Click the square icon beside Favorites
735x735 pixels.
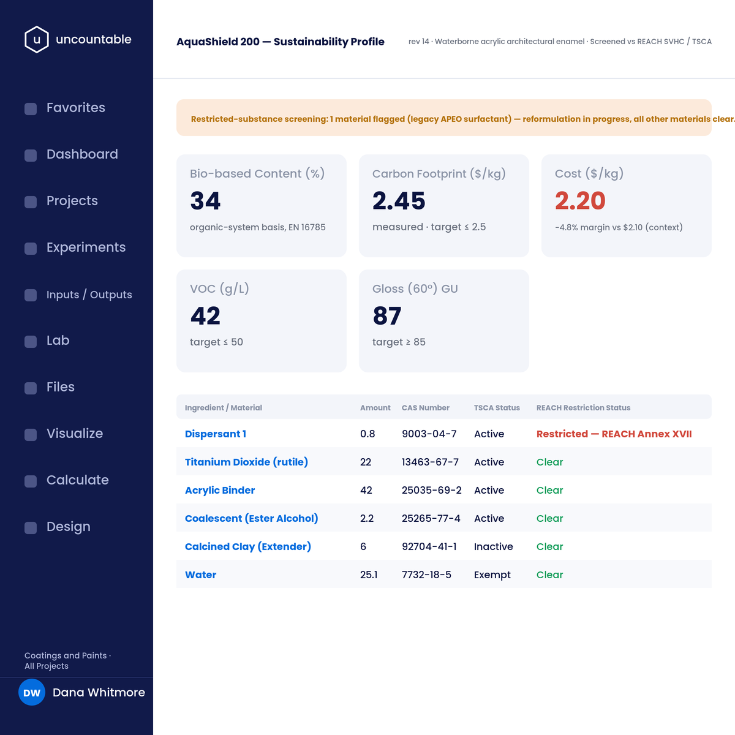pyautogui.click(x=31, y=109)
